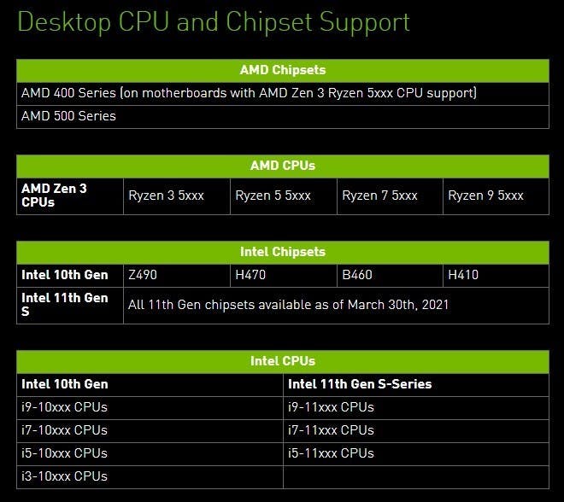Screen dimensions: 564x502
Task: Select the Ryzen 9 5xxx cell
Action: tap(496, 196)
